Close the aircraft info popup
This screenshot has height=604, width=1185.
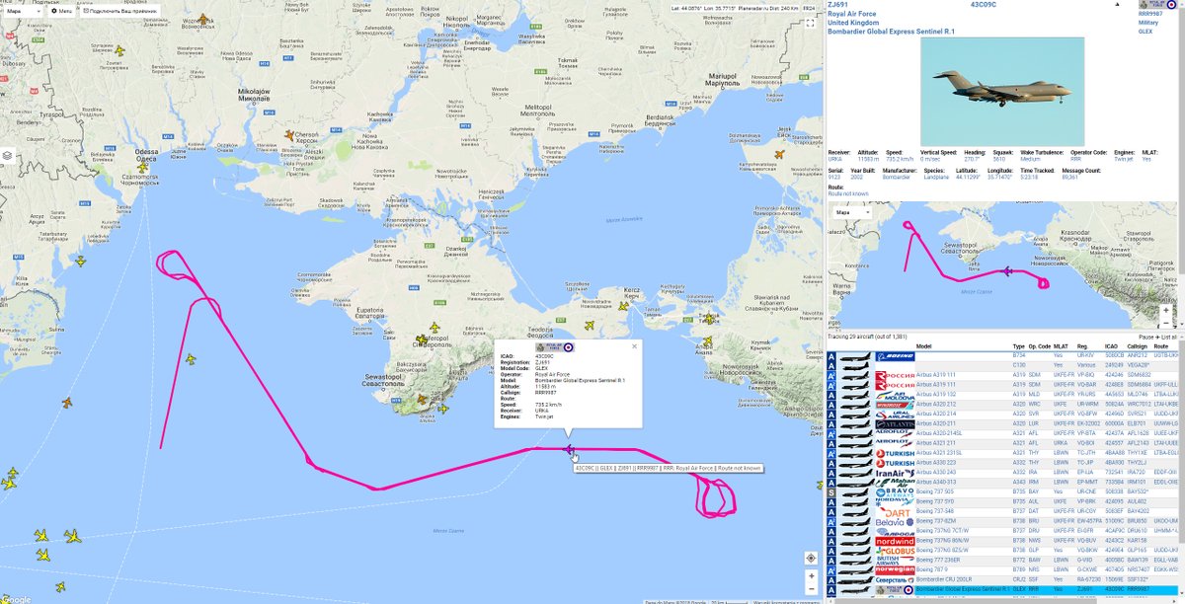tap(634, 346)
